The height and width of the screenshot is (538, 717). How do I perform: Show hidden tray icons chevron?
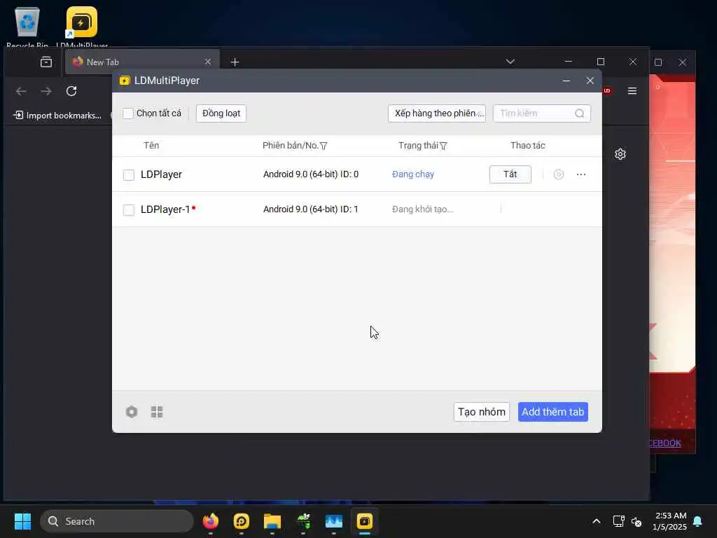597,521
